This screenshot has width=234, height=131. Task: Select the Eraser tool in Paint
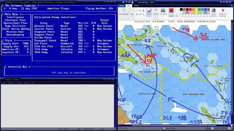(137, 14)
